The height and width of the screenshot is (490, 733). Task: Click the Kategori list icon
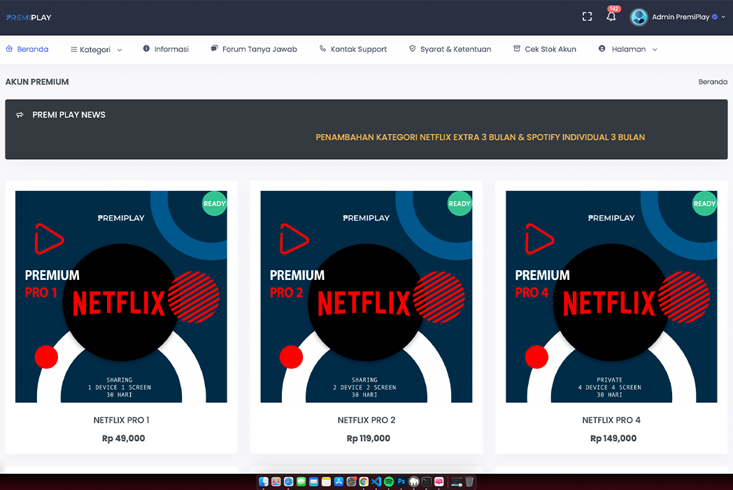point(74,49)
